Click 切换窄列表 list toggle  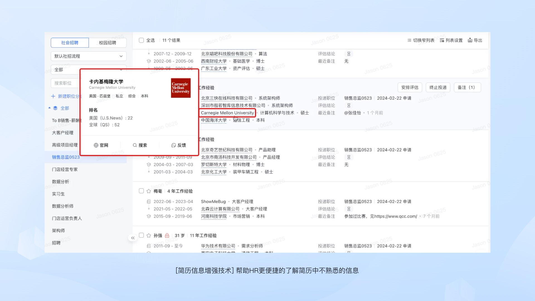pos(421,40)
